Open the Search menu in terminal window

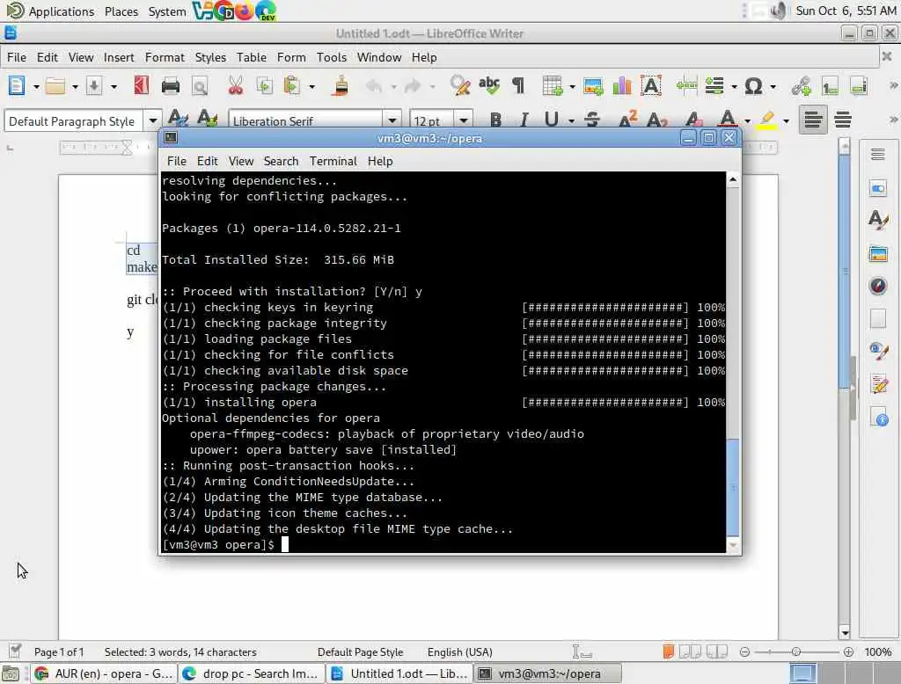(x=281, y=162)
